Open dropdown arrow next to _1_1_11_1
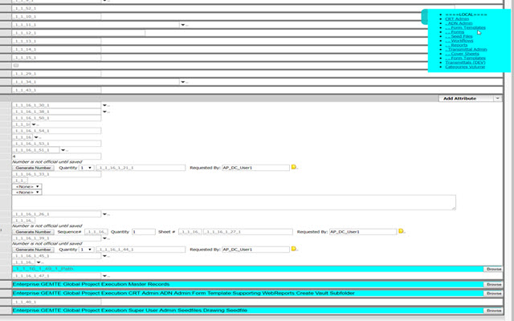 [182, 25]
